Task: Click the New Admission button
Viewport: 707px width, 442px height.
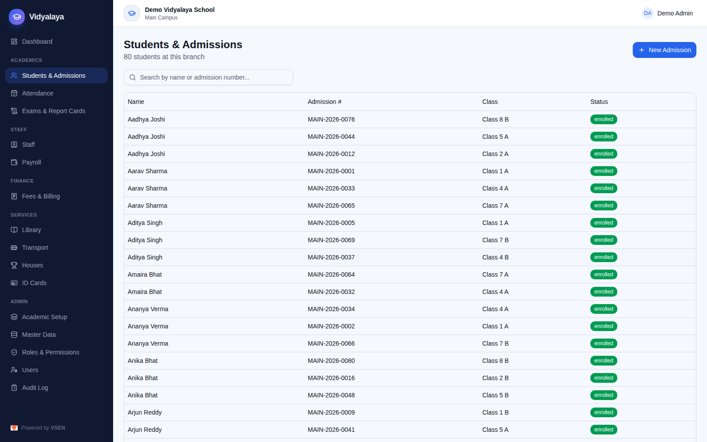Action: click(665, 50)
